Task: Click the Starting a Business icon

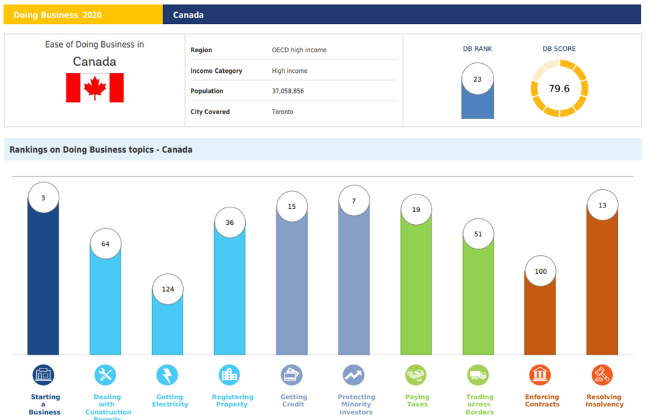Action: (x=43, y=374)
